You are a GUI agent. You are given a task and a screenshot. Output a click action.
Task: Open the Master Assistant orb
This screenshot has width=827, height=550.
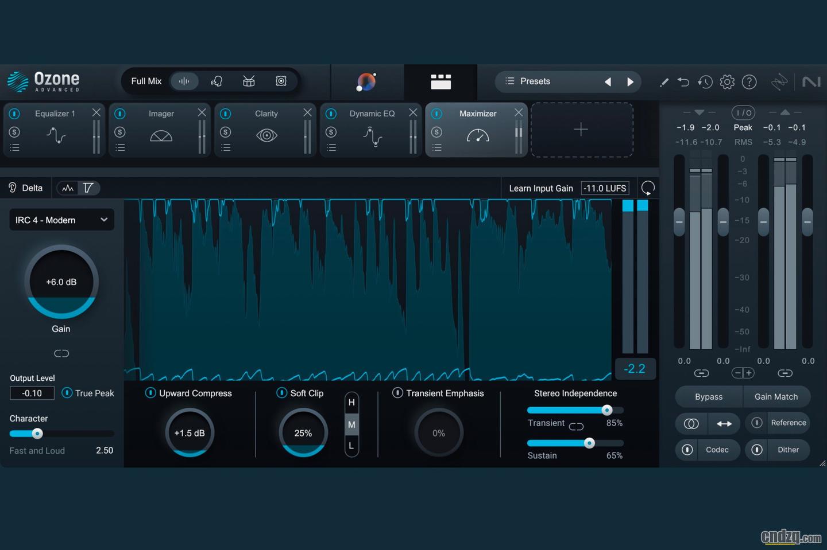(x=366, y=82)
